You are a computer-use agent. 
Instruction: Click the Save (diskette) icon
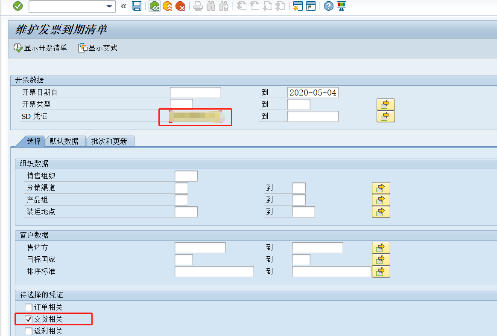[137, 6]
